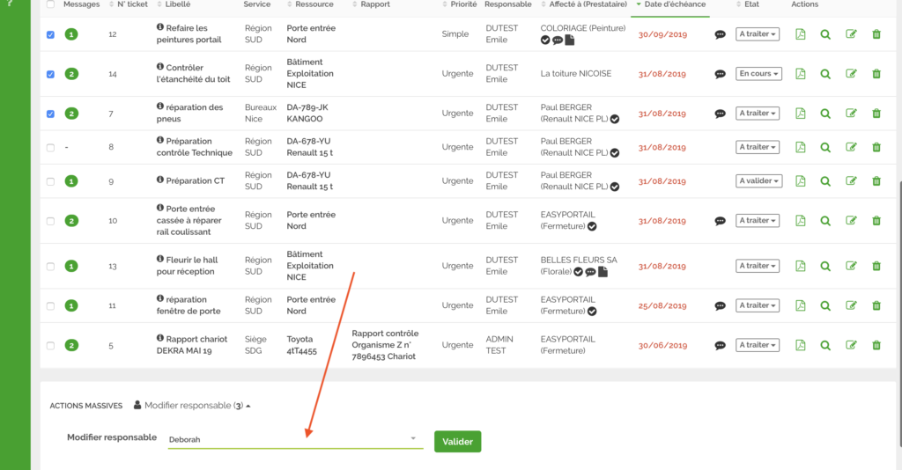
Task: Click the green Valider button
Action: point(457,442)
